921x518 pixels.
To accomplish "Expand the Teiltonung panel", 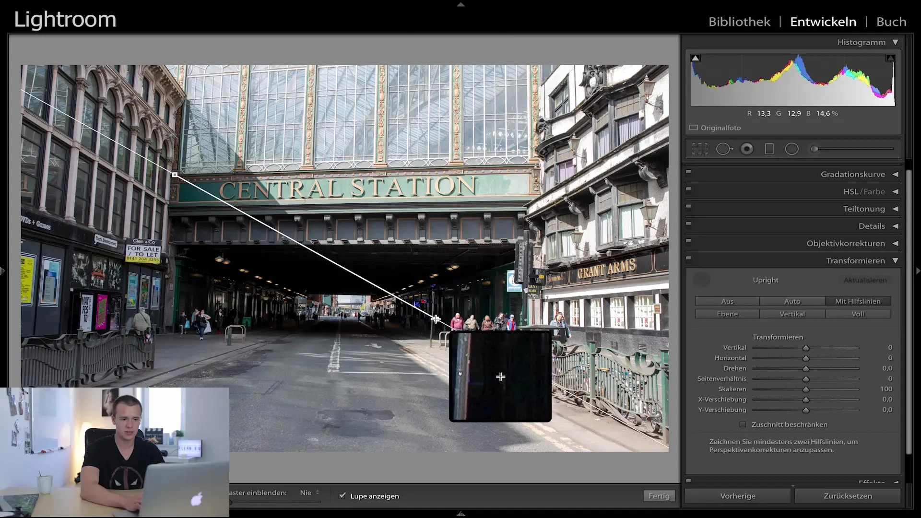I will (x=895, y=209).
